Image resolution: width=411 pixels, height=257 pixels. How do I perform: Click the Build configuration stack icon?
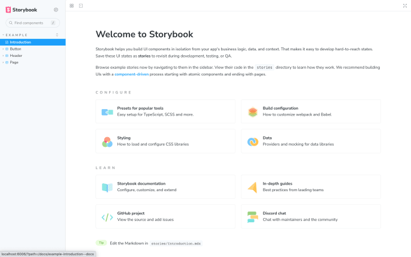pyautogui.click(x=253, y=112)
